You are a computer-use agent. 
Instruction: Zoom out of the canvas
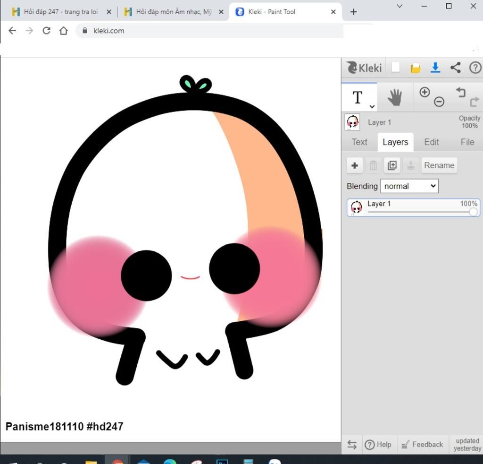[x=439, y=102]
